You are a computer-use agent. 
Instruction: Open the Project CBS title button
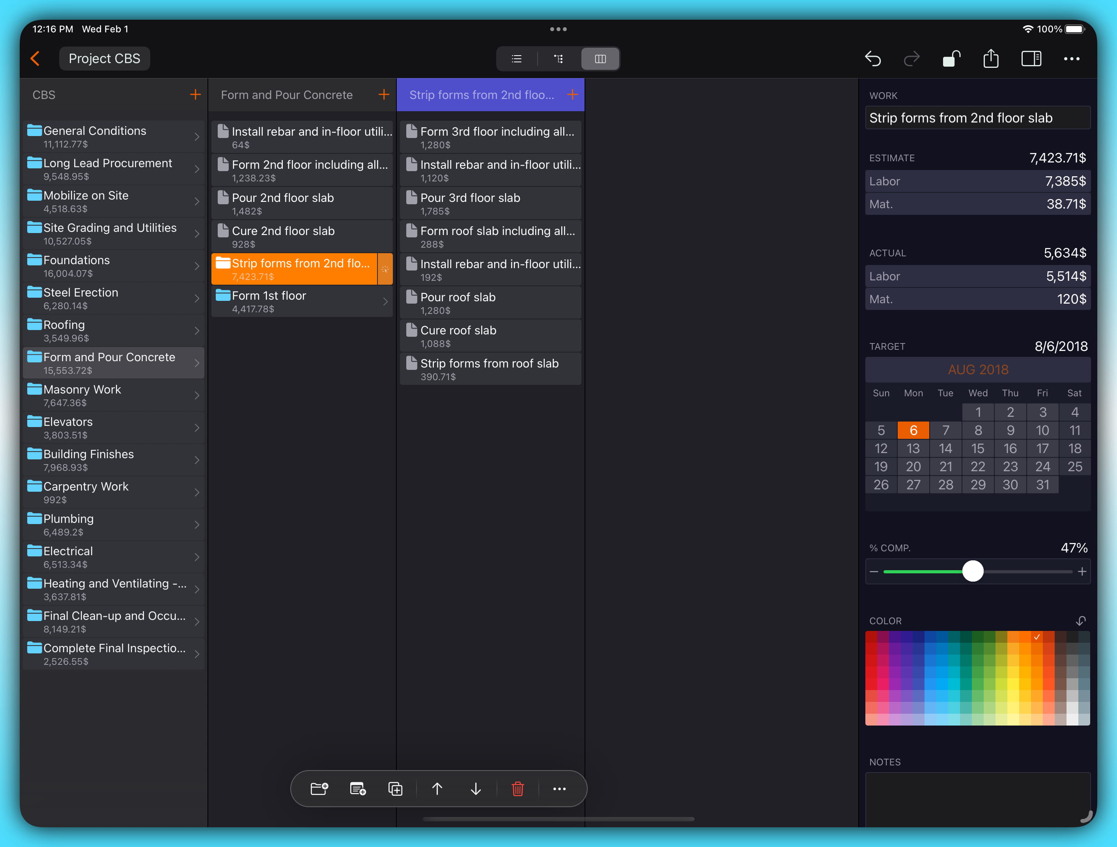point(105,58)
